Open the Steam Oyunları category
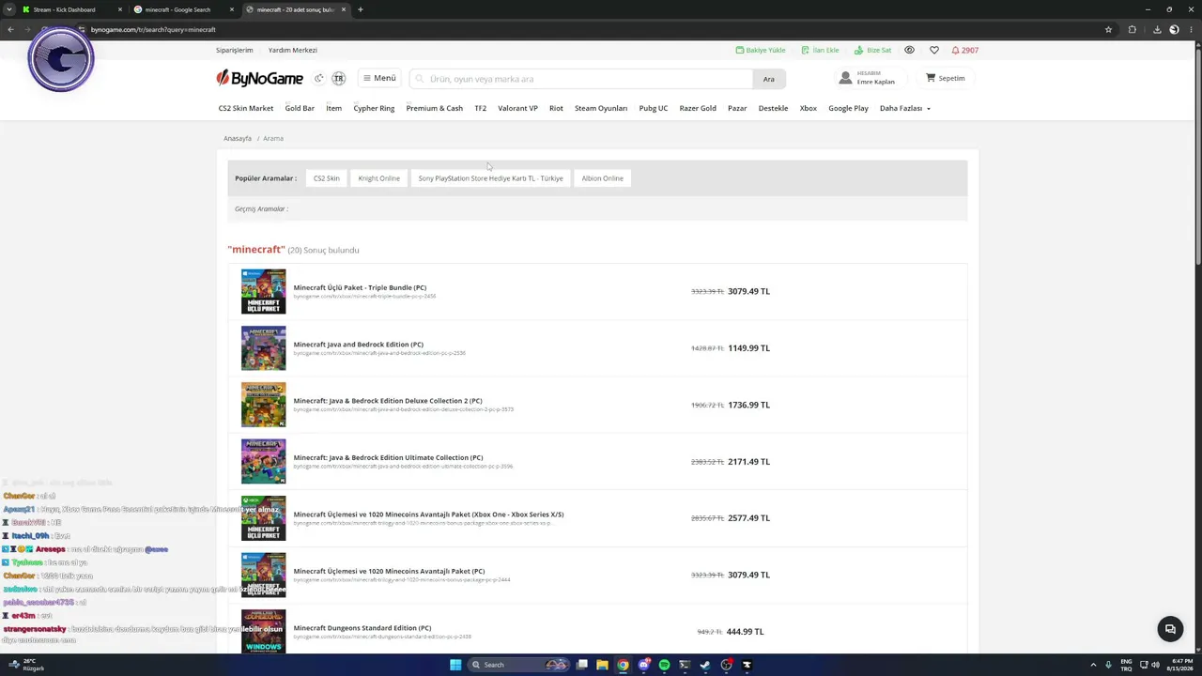The image size is (1202, 676). point(601,108)
